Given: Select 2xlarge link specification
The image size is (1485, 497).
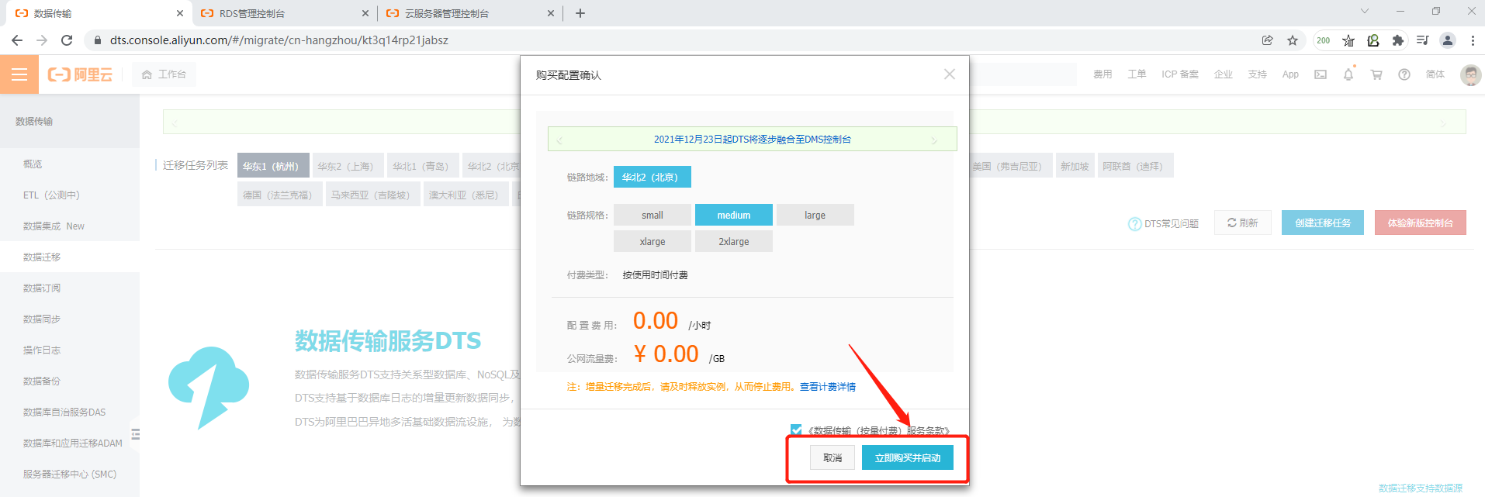Looking at the screenshot, I should point(734,241).
